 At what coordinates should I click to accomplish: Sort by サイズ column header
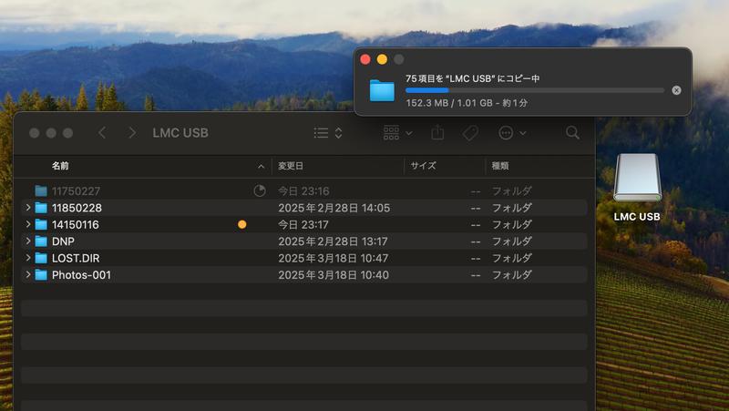click(x=423, y=166)
